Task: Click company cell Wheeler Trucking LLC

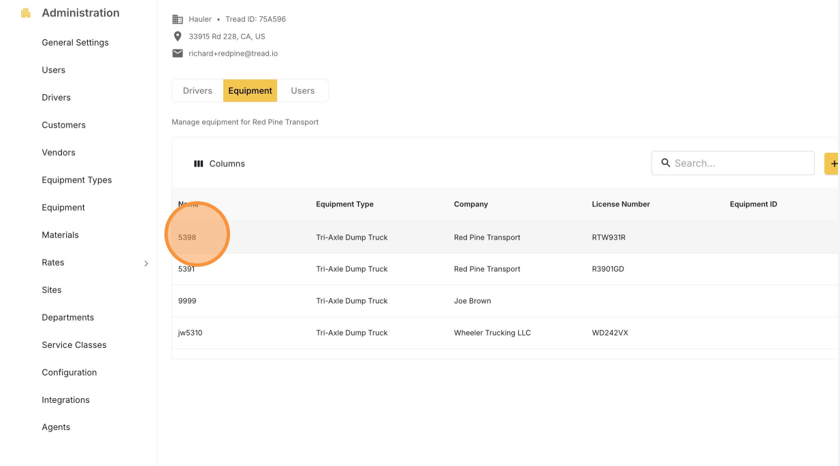Action: (x=492, y=333)
